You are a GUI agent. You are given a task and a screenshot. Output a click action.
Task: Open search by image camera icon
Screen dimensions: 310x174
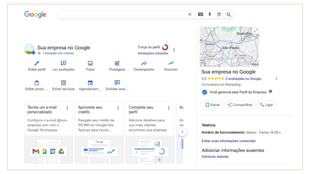click(219, 14)
